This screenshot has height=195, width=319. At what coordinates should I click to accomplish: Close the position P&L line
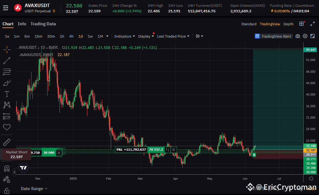point(174,150)
